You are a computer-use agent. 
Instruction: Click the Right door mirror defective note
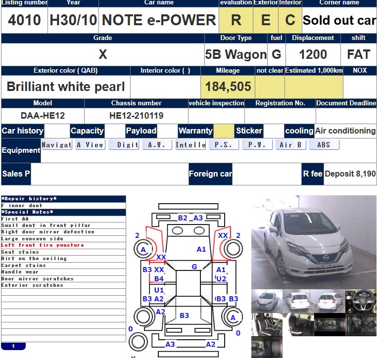pyautogui.click(x=48, y=232)
